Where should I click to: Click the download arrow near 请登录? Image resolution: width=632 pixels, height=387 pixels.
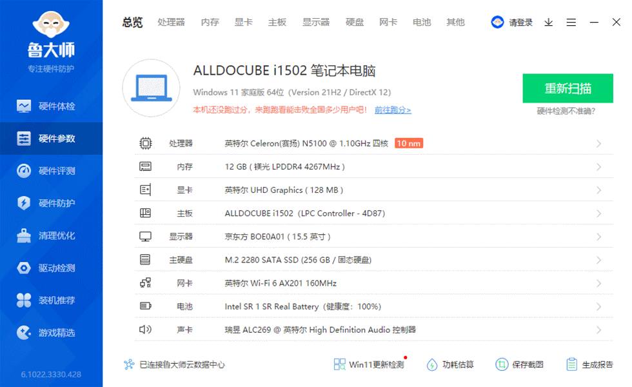[x=548, y=22]
